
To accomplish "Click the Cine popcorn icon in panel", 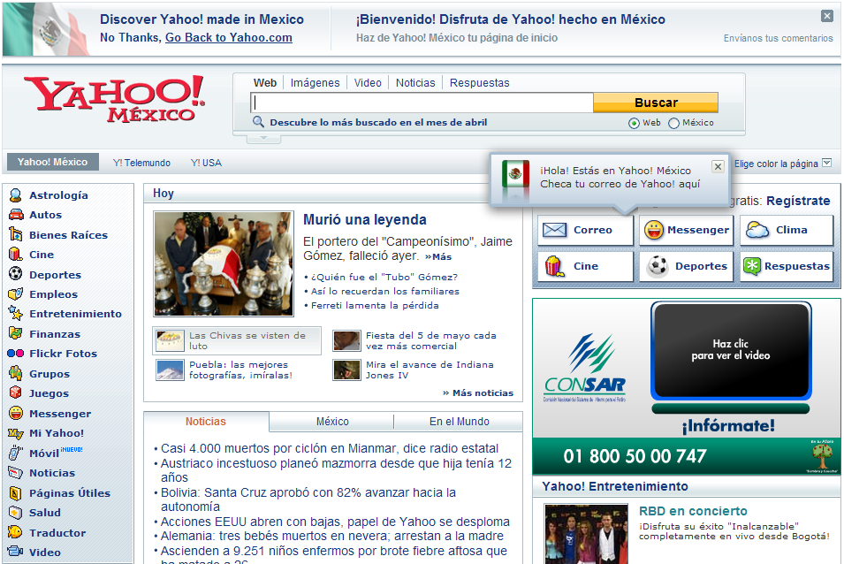I will coord(554,266).
